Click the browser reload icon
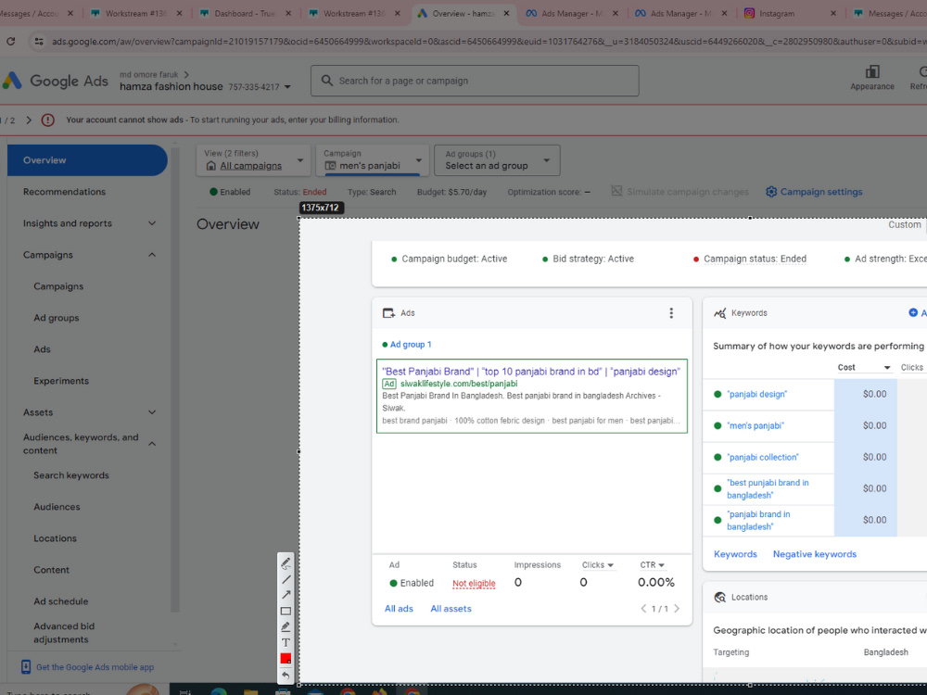Image resolution: width=927 pixels, height=695 pixels. click(x=10, y=42)
